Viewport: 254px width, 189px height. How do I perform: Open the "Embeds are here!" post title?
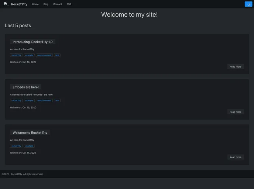pyautogui.click(x=25, y=87)
